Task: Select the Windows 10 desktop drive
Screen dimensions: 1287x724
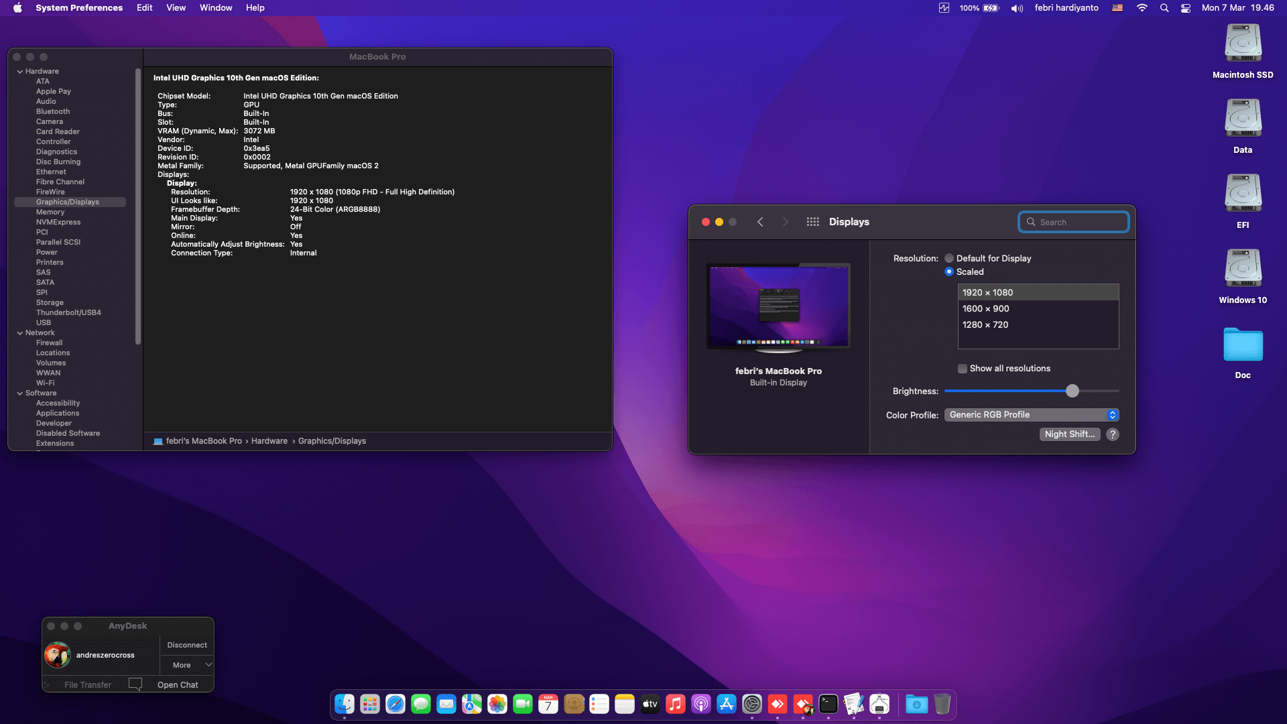Action: (1243, 276)
